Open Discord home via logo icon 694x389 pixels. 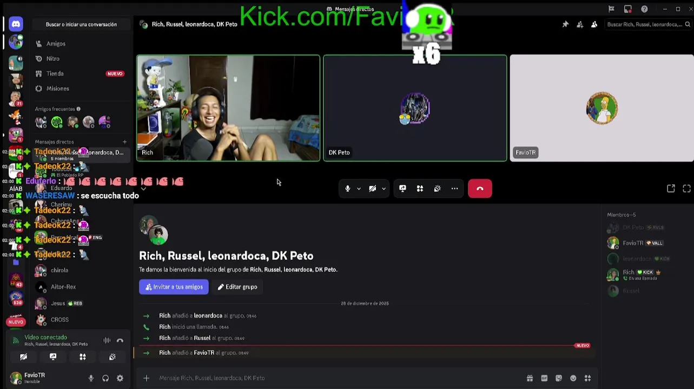pyautogui.click(x=16, y=24)
